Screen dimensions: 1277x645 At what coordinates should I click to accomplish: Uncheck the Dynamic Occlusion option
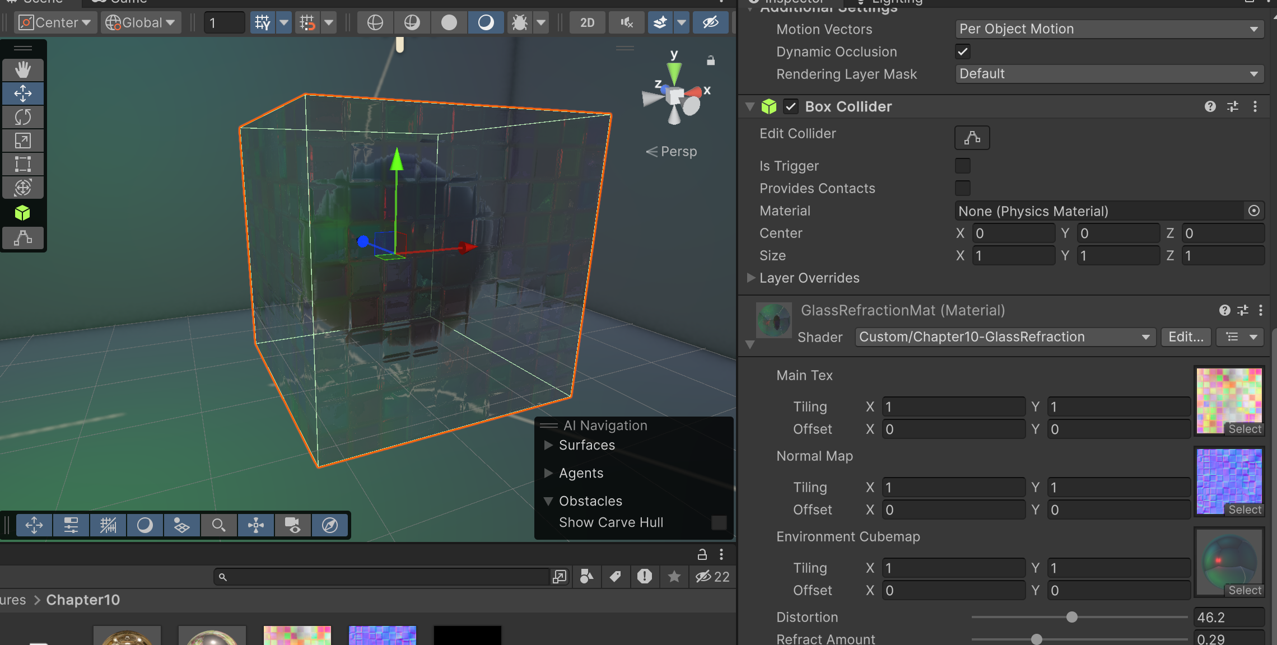tap(962, 52)
